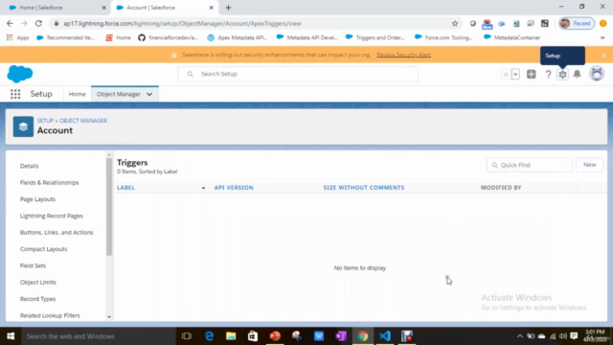Image resolution: width=613 pixels, height=345 pixels.
Task: Open Compact Layouts in the sidebar
Action: coord(43,249)
